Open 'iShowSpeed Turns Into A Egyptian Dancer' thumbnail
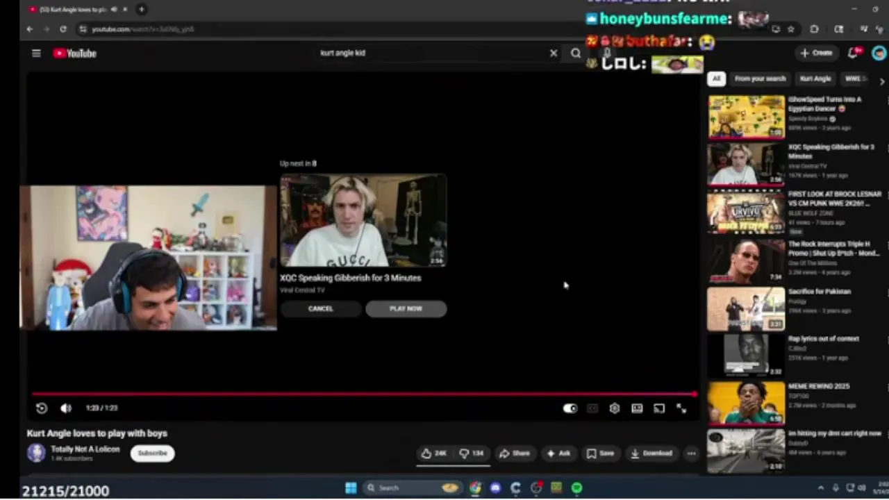Viewport: 889px width, 500px height. [x=746, y=117]
